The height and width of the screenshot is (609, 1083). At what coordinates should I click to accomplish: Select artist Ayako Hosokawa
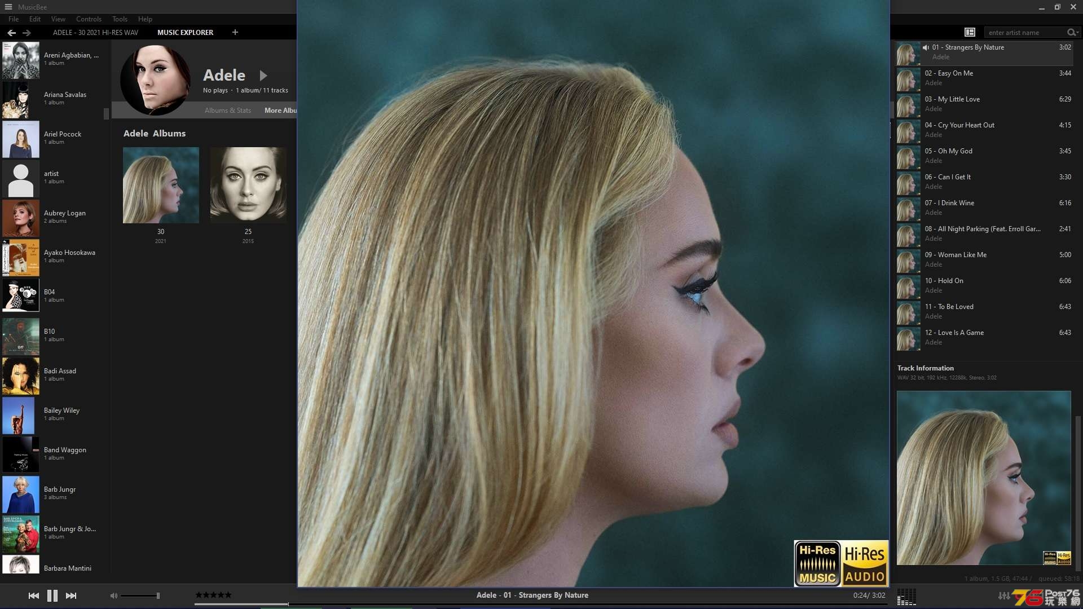click(52, 257)
